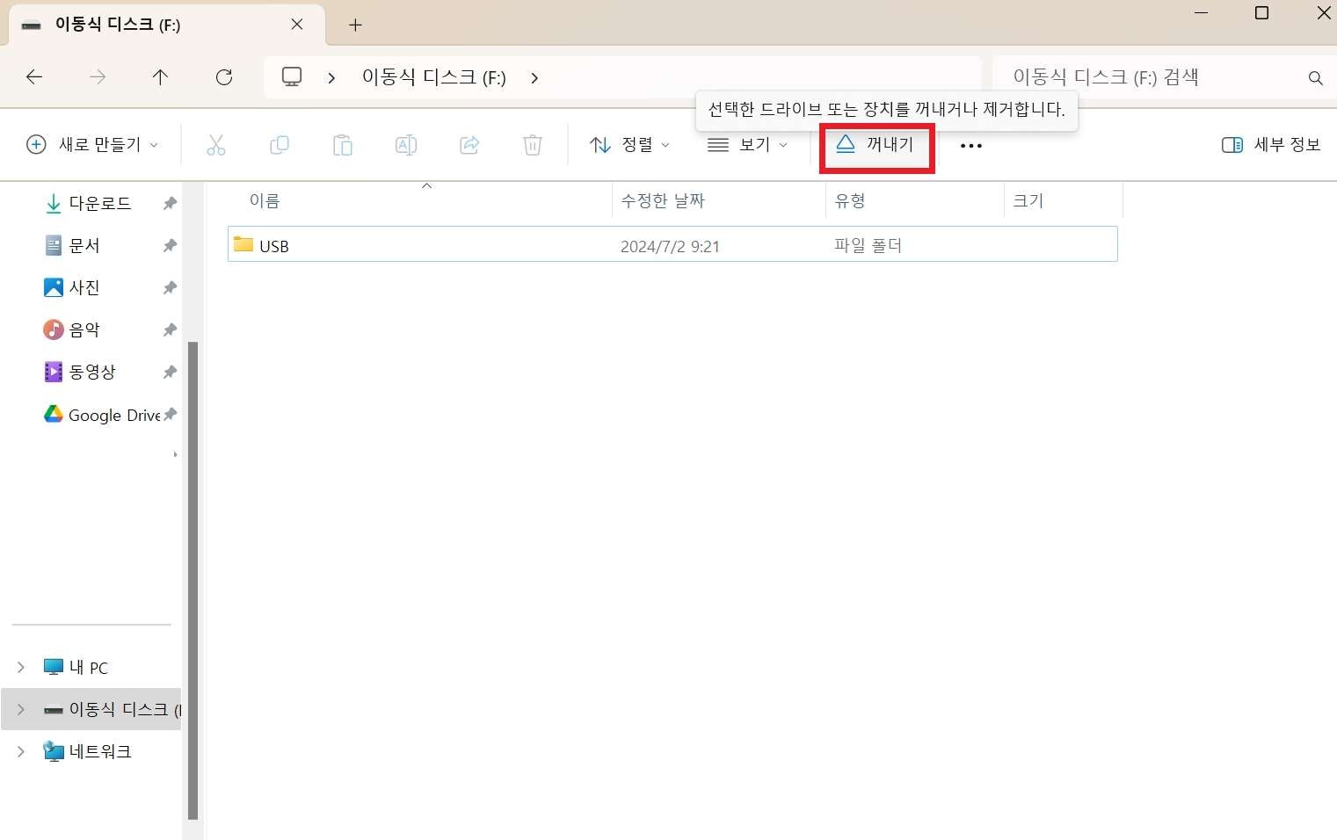Expand the 이동식 디스크 tree node
1337x840 pixels.
pos(21,710)
